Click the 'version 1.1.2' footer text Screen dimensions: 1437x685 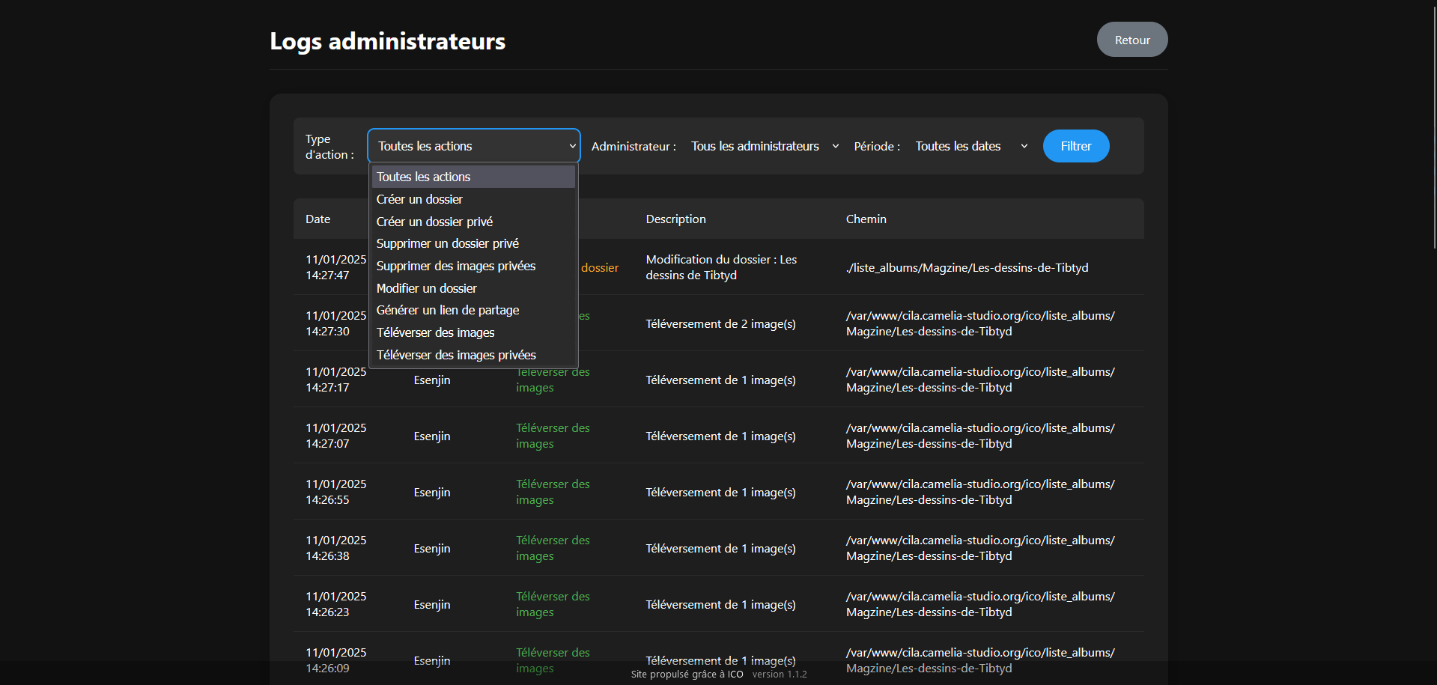coord(780,675)
